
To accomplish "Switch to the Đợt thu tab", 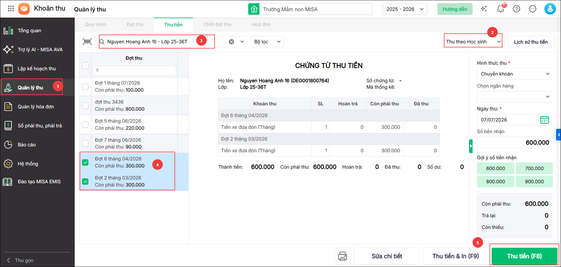I will (135, 25).
